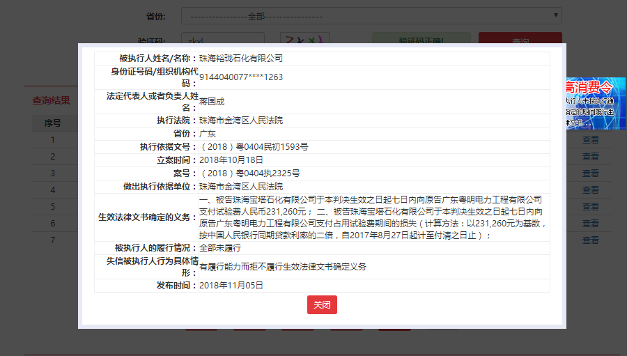The height and width of the screenshot is (356, 627).
Task: Click the 查看 link in row 2
Action: (x=590, y=156)
